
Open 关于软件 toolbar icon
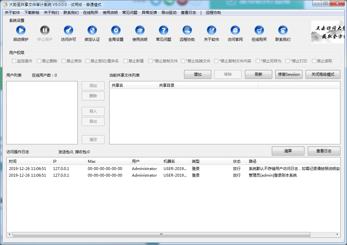(212, 30)
